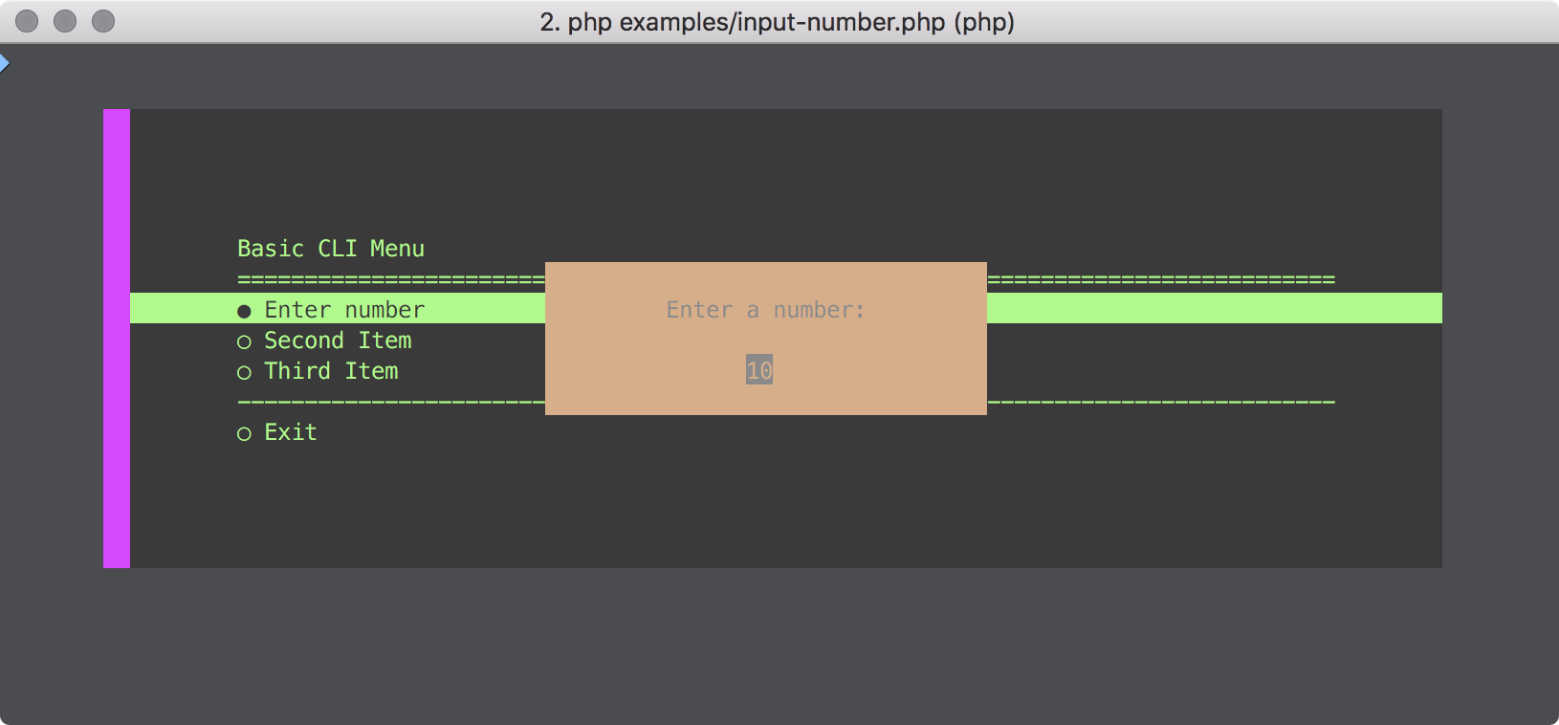Minimize the terminal window
1559x725 pixels.
point(65,21)
